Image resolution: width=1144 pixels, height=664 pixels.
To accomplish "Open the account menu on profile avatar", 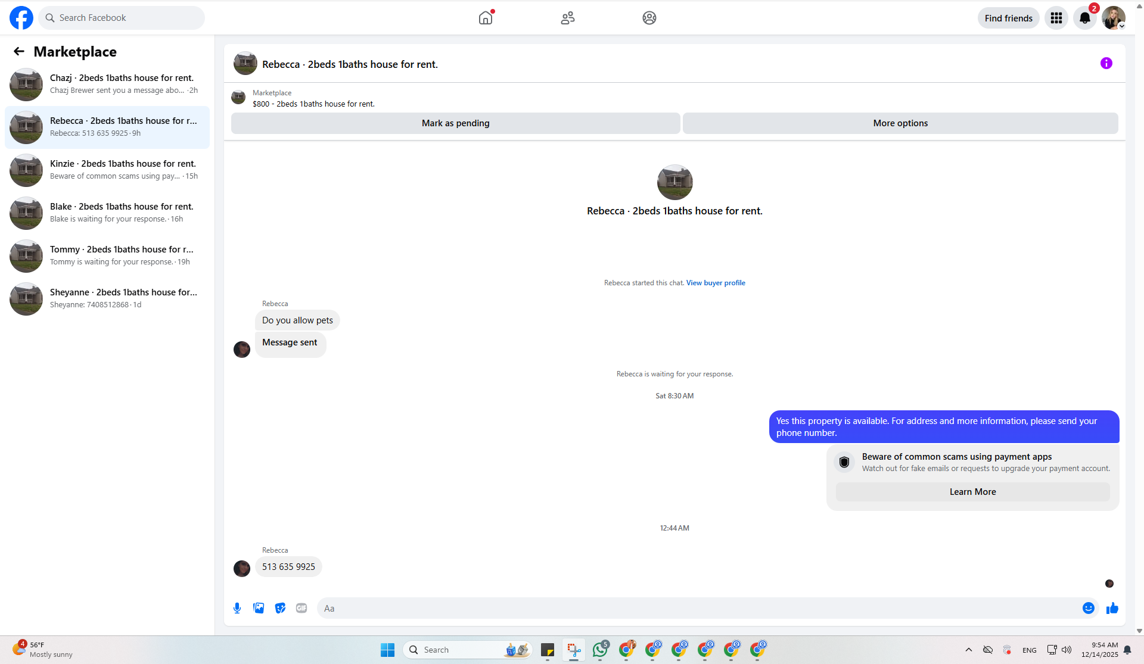I will (x=1114, y=18).
